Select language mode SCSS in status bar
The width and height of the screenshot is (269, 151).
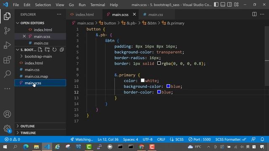(177, 139)
